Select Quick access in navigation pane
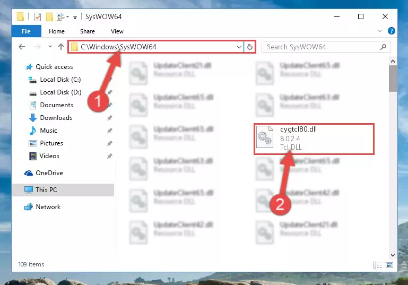The width and height of the screenshot is (408, 285). click(x=54, y=67)
